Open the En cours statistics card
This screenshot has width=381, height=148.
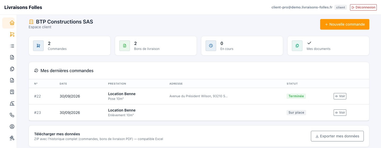click(x=242, y=46)
